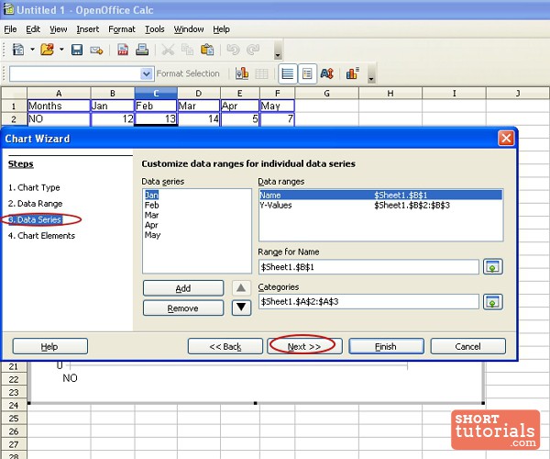Click the Chart Type icon
Screen dimensions: 550x459
click(x=242, y=73)
